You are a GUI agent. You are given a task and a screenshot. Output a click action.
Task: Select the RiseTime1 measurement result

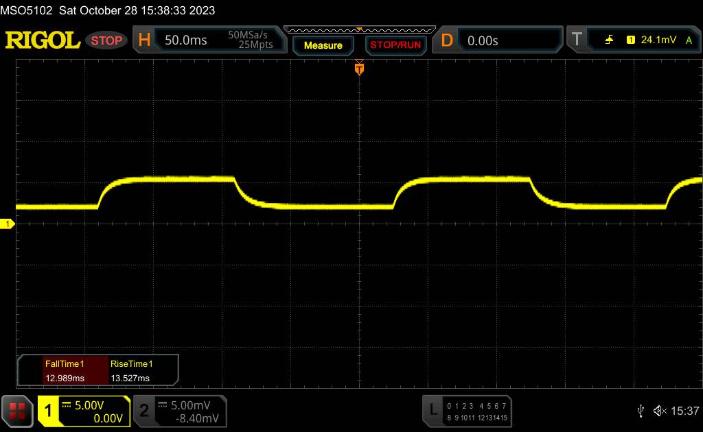[130, 371]
